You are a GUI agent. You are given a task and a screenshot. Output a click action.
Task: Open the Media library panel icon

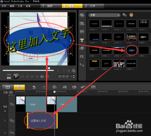[82, 15]
